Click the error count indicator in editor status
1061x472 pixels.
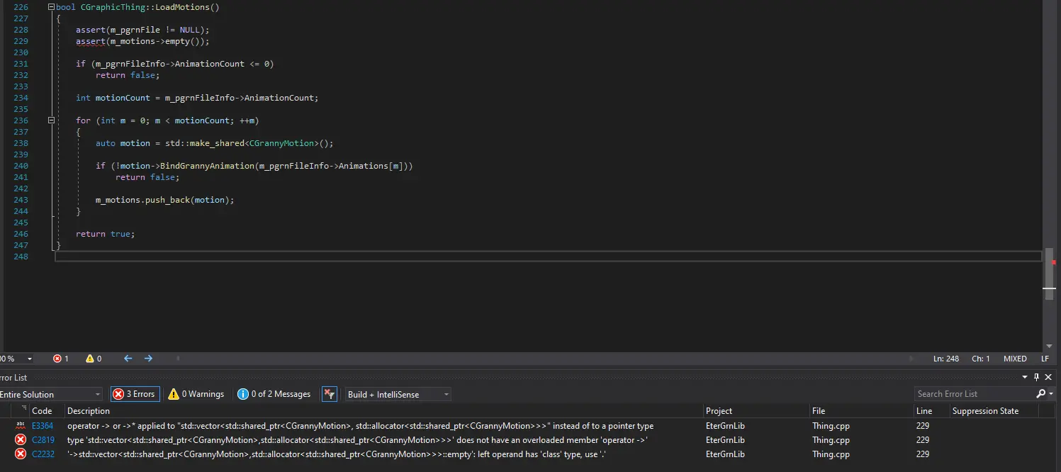coord(61,359)
